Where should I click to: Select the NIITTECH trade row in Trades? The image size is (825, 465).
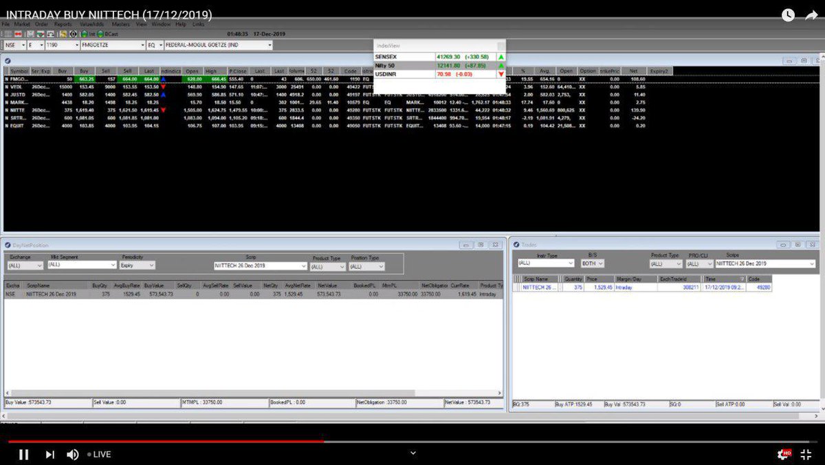click(x=642, y=288)
